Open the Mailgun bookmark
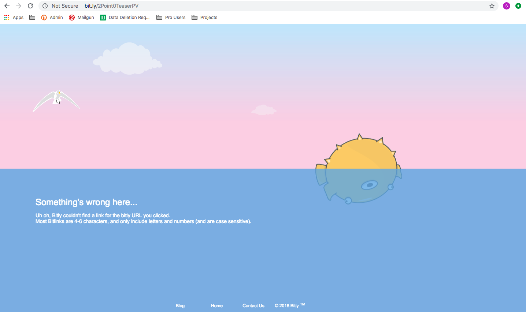 coord(81,18)
